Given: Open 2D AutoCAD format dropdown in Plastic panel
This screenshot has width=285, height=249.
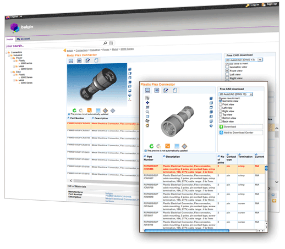Looking at the screenshot, I should (236, 94).
